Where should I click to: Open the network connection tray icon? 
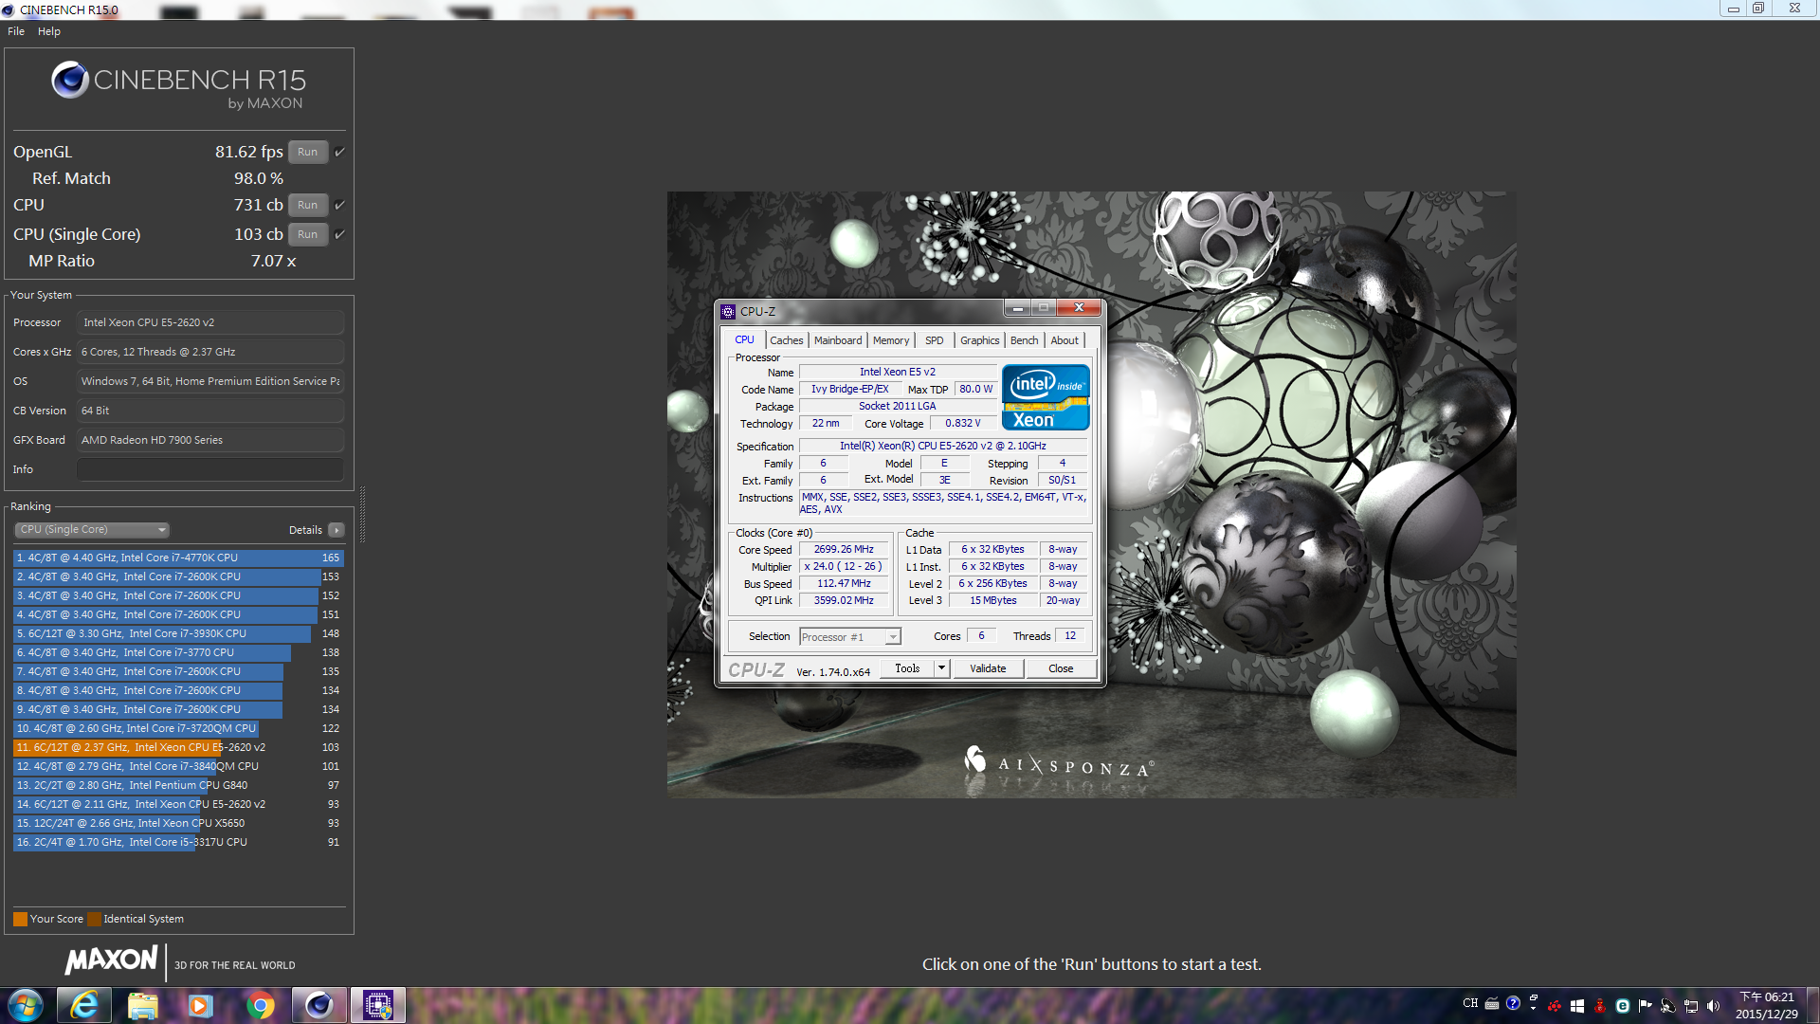[x=1690, y=1006]
